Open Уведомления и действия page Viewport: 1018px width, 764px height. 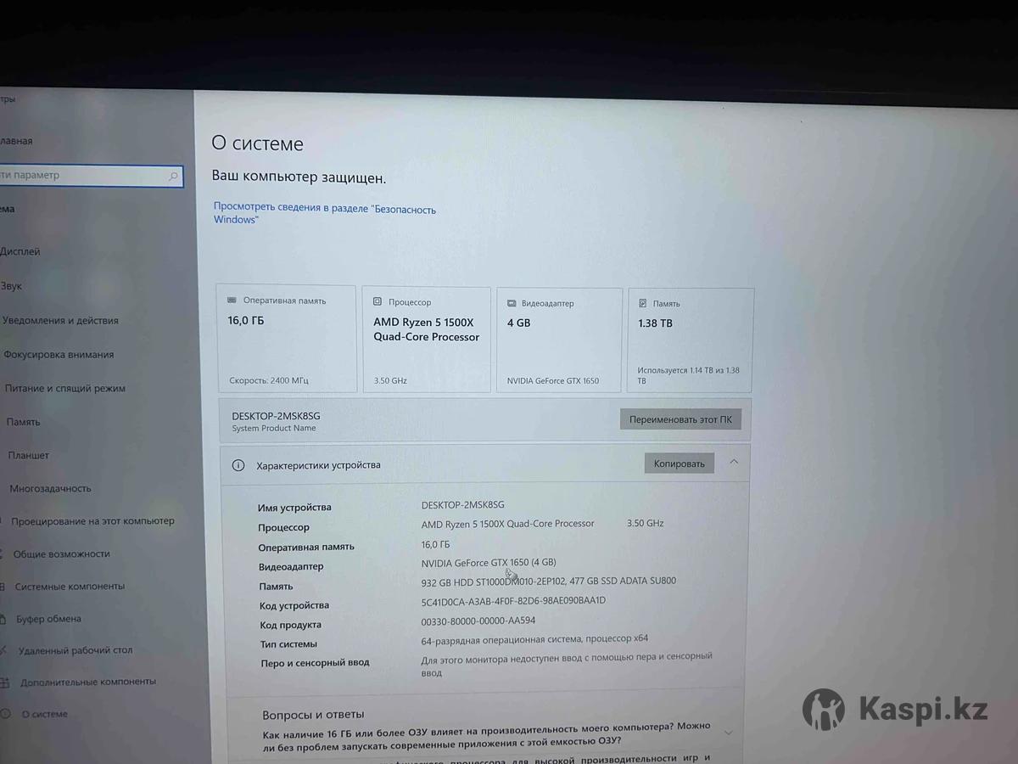click(59, 321)
